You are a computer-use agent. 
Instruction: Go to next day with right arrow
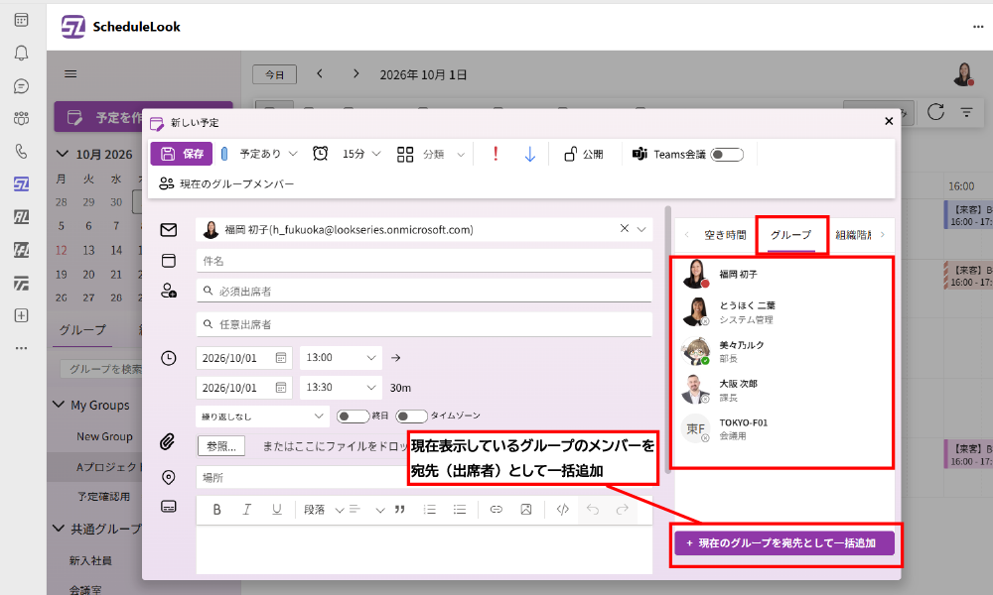355,74
